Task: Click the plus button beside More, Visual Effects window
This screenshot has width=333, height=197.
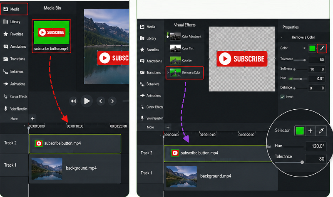Action: [168, 127]
